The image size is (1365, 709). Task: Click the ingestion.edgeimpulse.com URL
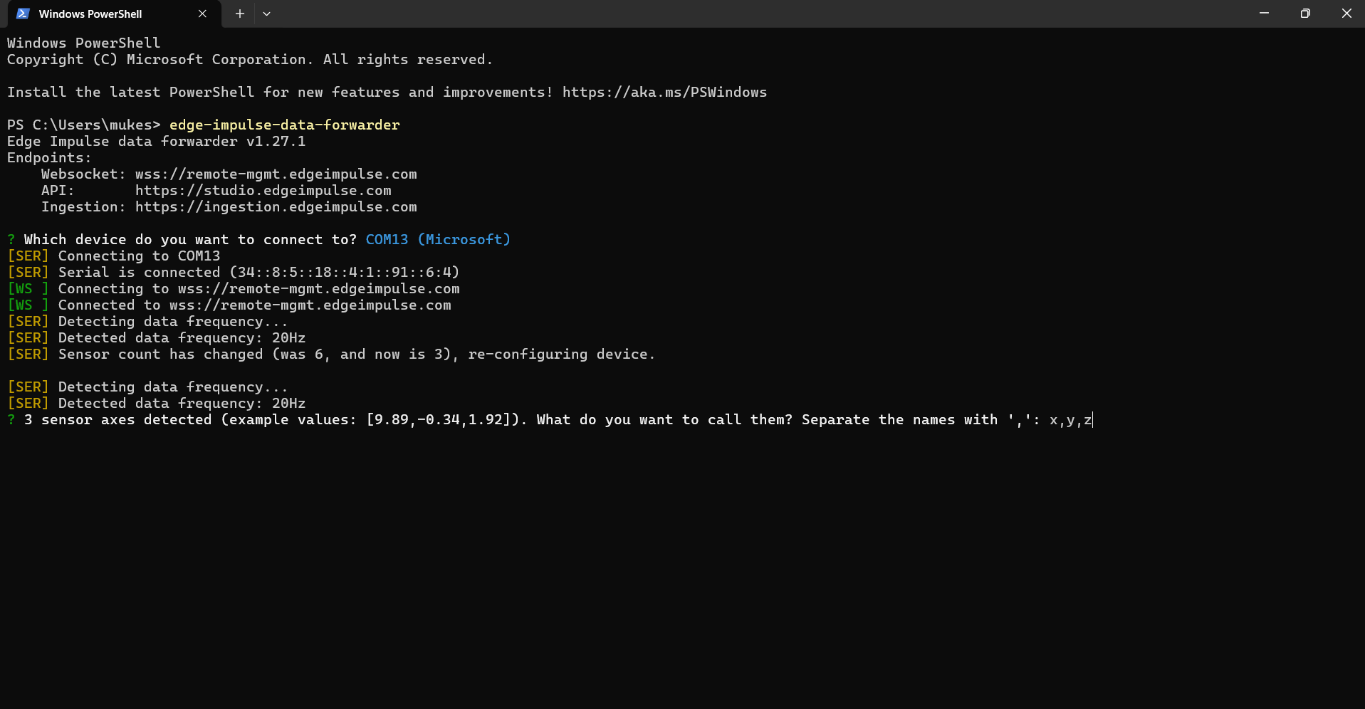(x=276, y=207)
